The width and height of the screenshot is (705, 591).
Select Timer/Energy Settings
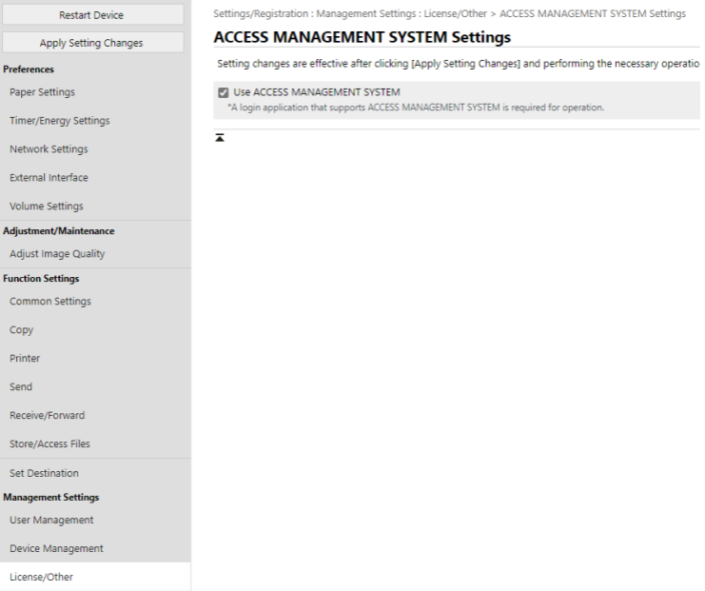59,121
